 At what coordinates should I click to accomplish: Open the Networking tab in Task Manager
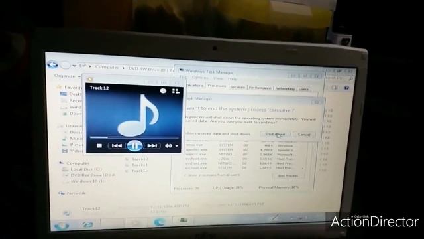[x=285, y=88]
